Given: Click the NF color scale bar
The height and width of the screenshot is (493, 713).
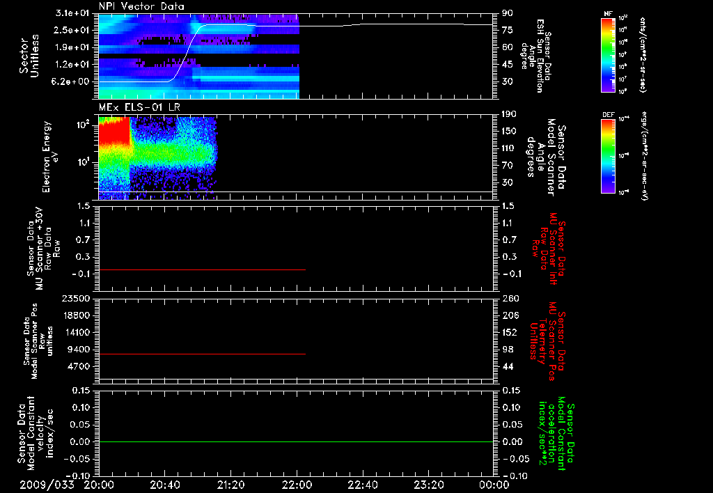Looking at the screenshot, I should coord(608,54).
